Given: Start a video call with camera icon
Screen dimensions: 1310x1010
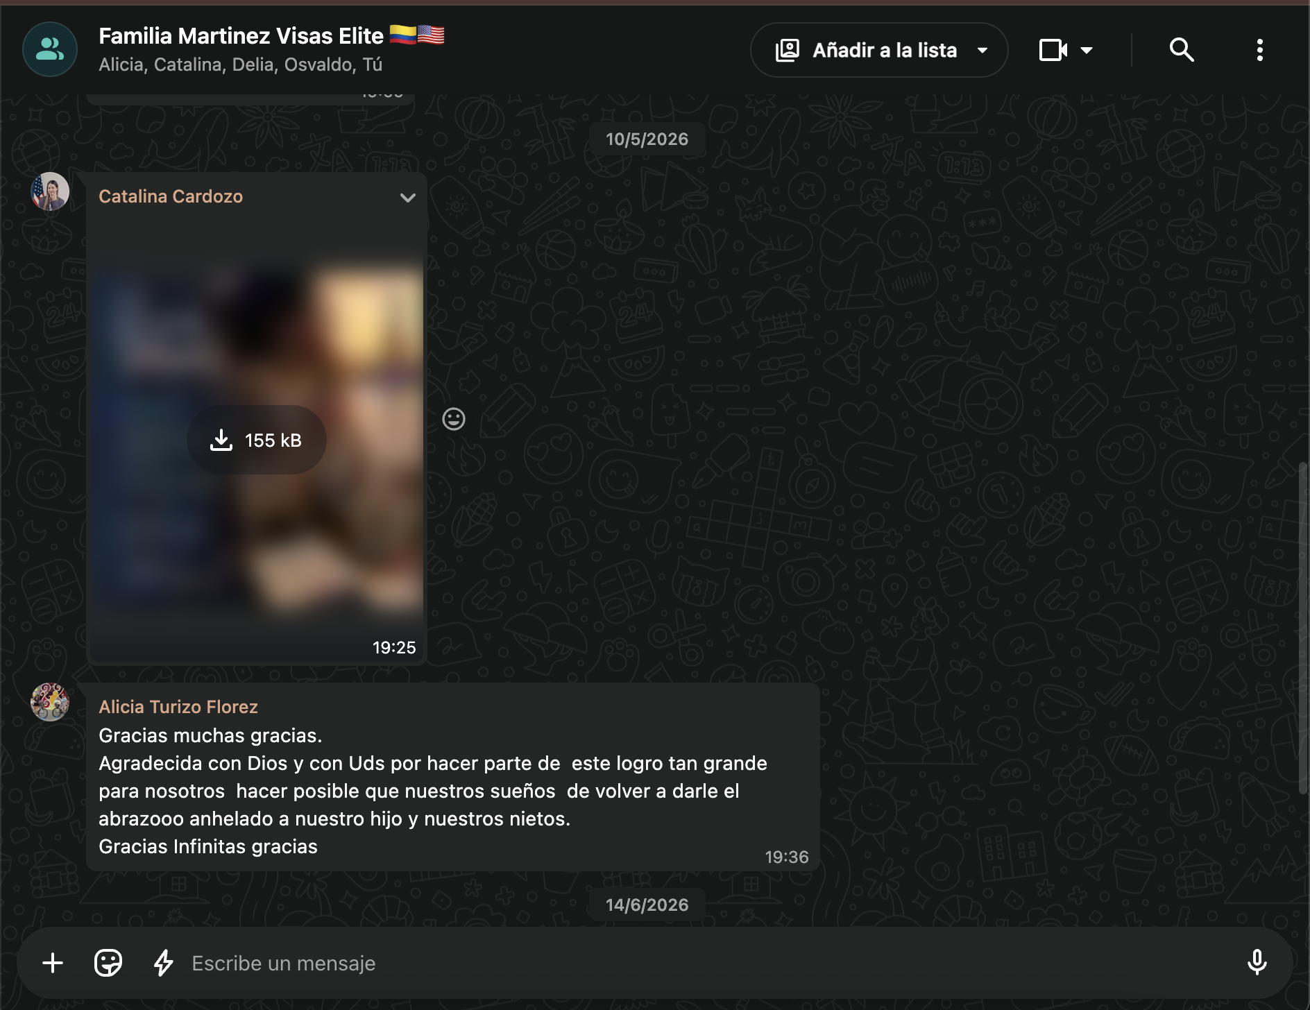Looking at the screenshot, I should (1053, 50).
